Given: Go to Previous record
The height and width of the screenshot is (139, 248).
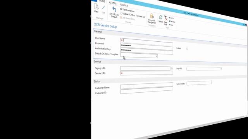Looking at the screenshot, I should click(x=172, y=22).
